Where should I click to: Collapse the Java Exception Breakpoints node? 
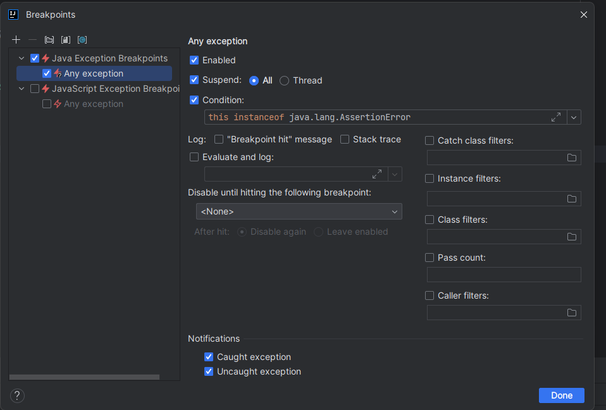(22, 58)
